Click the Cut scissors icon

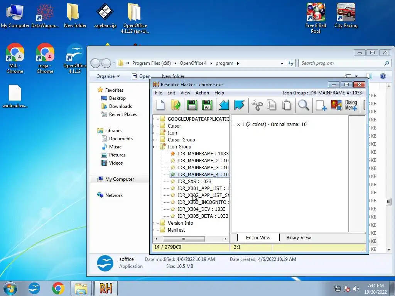pos(257,105)
